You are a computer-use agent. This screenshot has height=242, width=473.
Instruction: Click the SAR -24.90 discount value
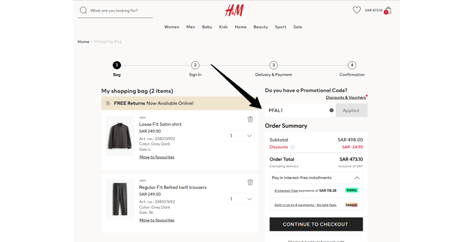coord(352,147)
